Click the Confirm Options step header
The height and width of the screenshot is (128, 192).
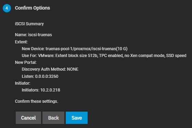(33, 8)
